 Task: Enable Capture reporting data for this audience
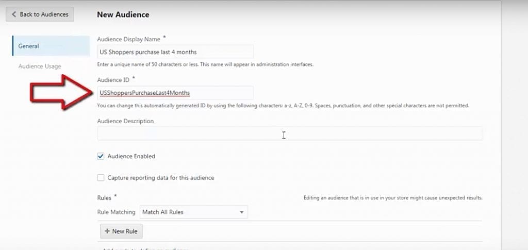[x=101, y=178]
